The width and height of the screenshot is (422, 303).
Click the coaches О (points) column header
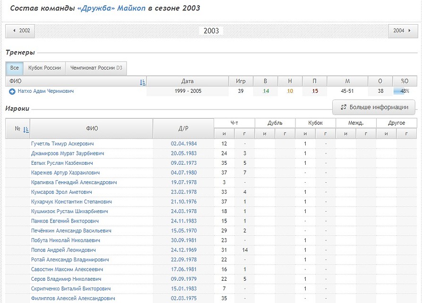pyautogui.click(x=380, y=81)
